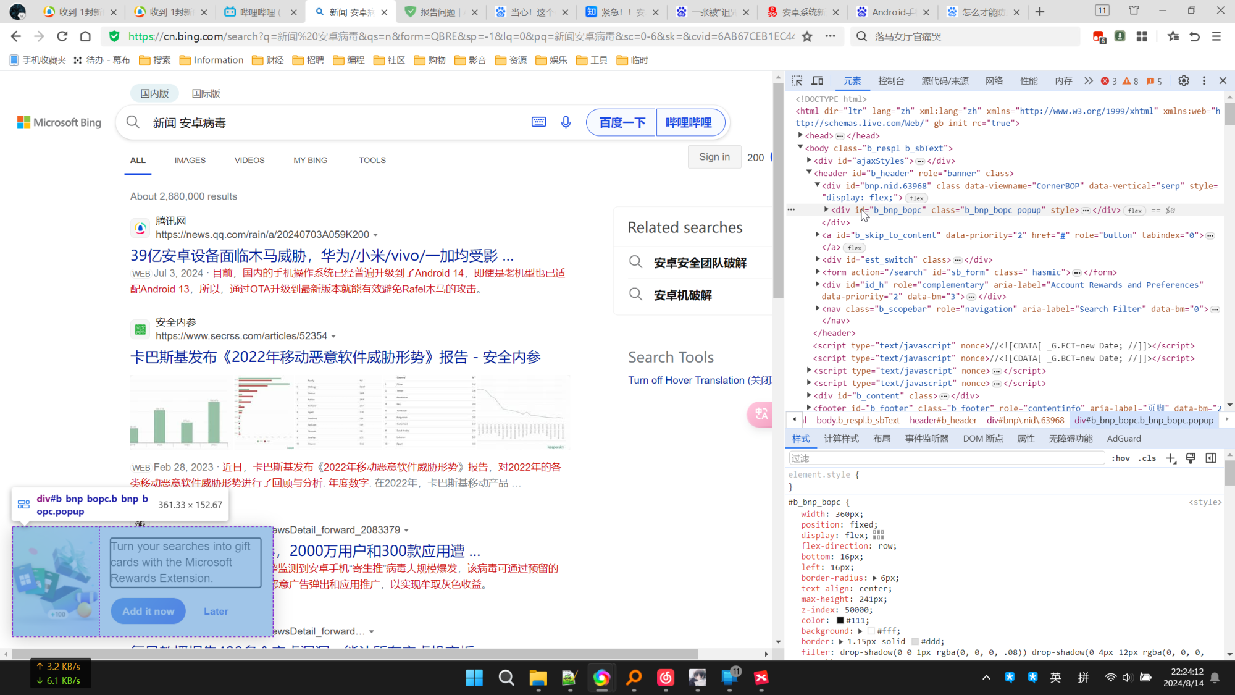Click the 3 errors badge in DevTools
This screenshot has height=695, width=1235.
click(1110, 80)
